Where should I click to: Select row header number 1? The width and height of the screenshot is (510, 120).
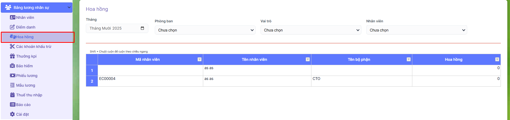click(x=92, y=70)
